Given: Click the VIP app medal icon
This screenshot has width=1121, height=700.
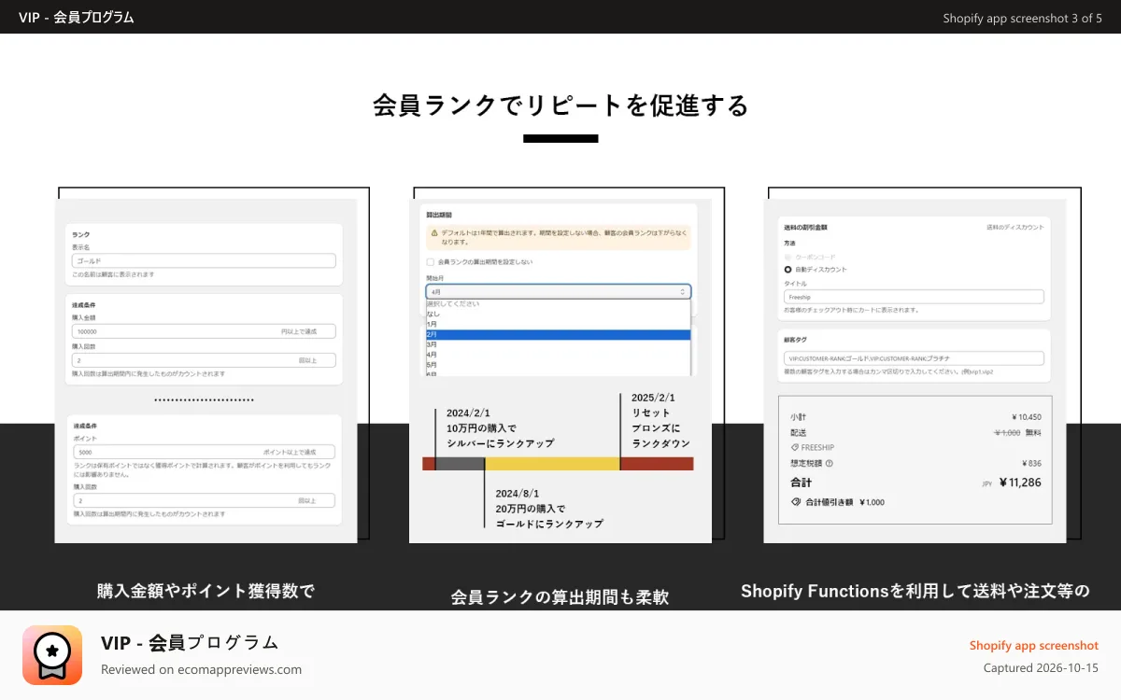Looking at the screenshot, I should [52, 655].
